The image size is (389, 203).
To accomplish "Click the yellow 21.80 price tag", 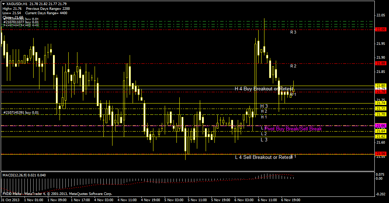I will click(x=381, y=86).
